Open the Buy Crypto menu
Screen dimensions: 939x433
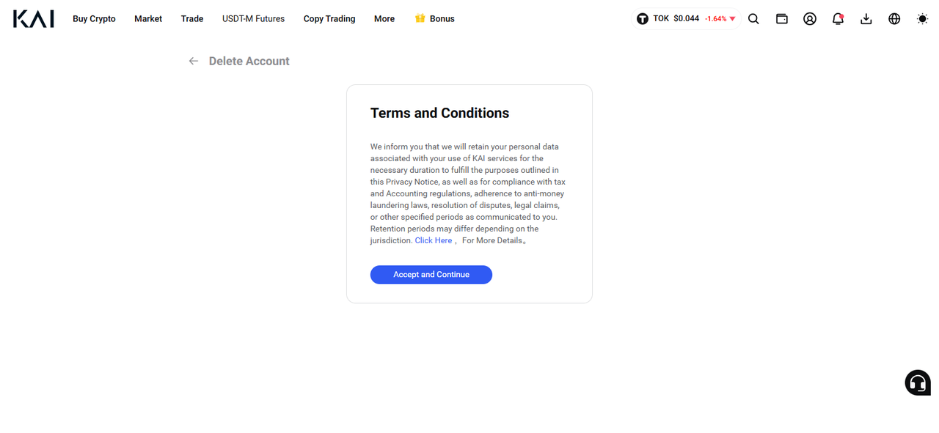pyautogui.click(x=94, y=19)
